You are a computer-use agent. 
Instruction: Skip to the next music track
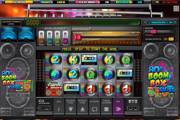click(175, 22)
